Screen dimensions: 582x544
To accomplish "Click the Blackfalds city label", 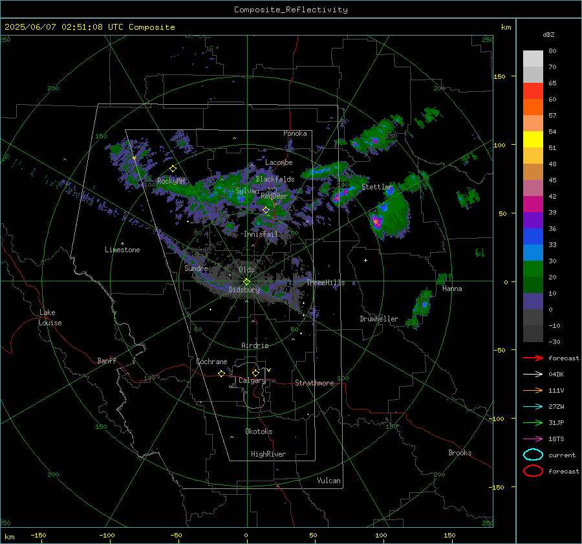I will coord(275,179).
